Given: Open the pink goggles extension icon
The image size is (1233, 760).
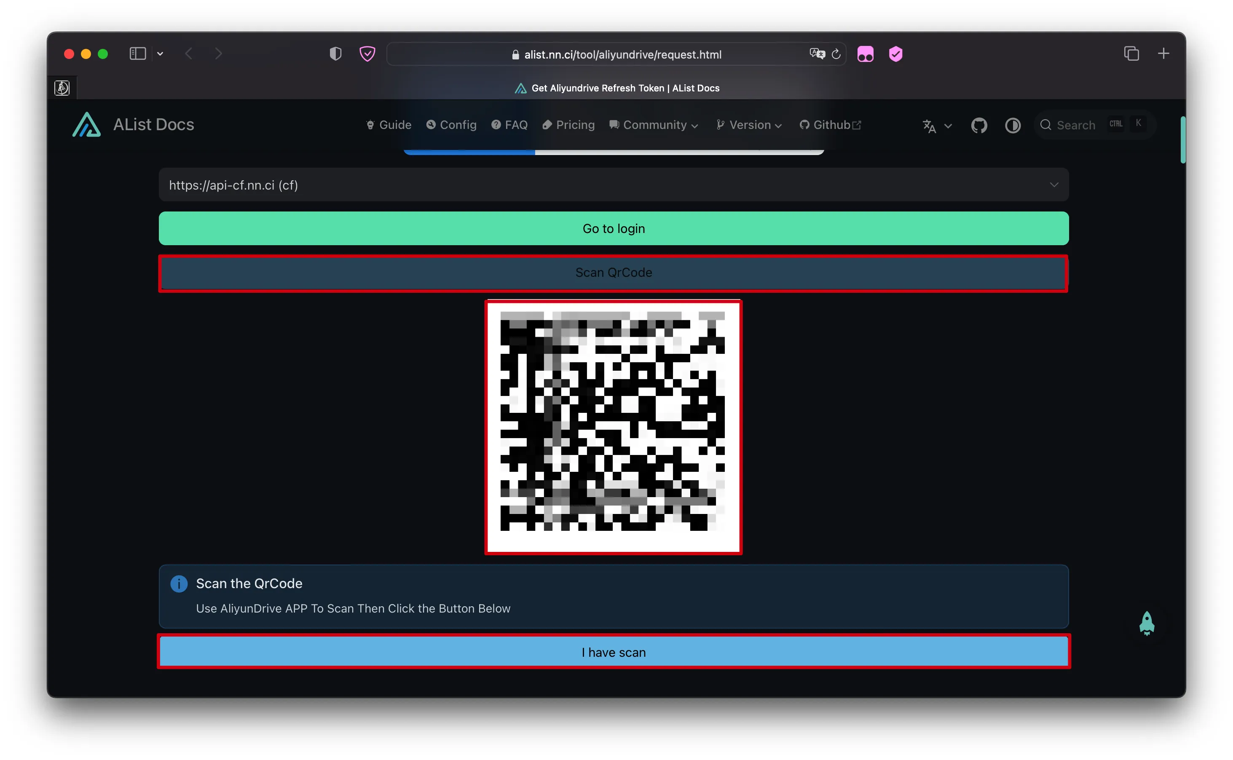Looking at the screenshot, I should (865, 54).
